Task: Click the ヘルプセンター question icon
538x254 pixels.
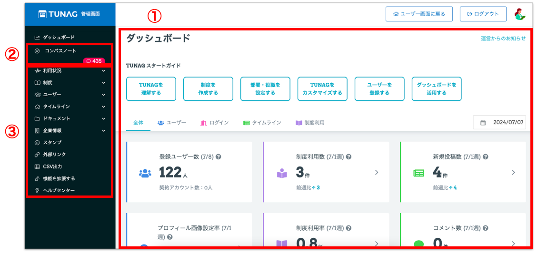Action: (x=38, y=190)
